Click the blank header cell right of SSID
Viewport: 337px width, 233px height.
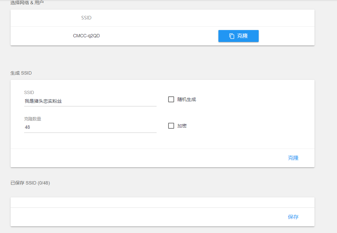point(238,18)
